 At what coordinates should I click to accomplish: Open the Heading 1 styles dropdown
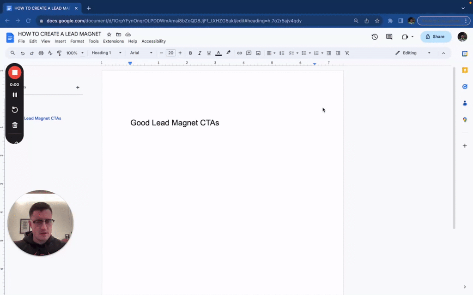[x=104, y=53]
